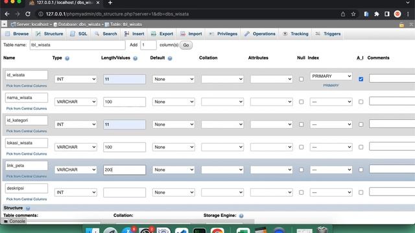415x233 pixels.
Task: Bookmark the page with the star icon
Action: [x=353, y=14]
